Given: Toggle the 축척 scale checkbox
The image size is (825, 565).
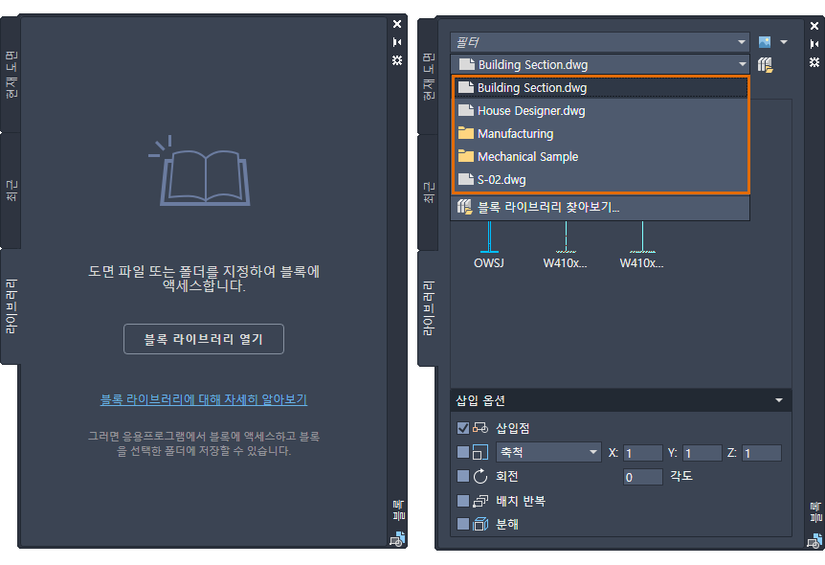Looking at the screenshot, I should coord(463,452).
